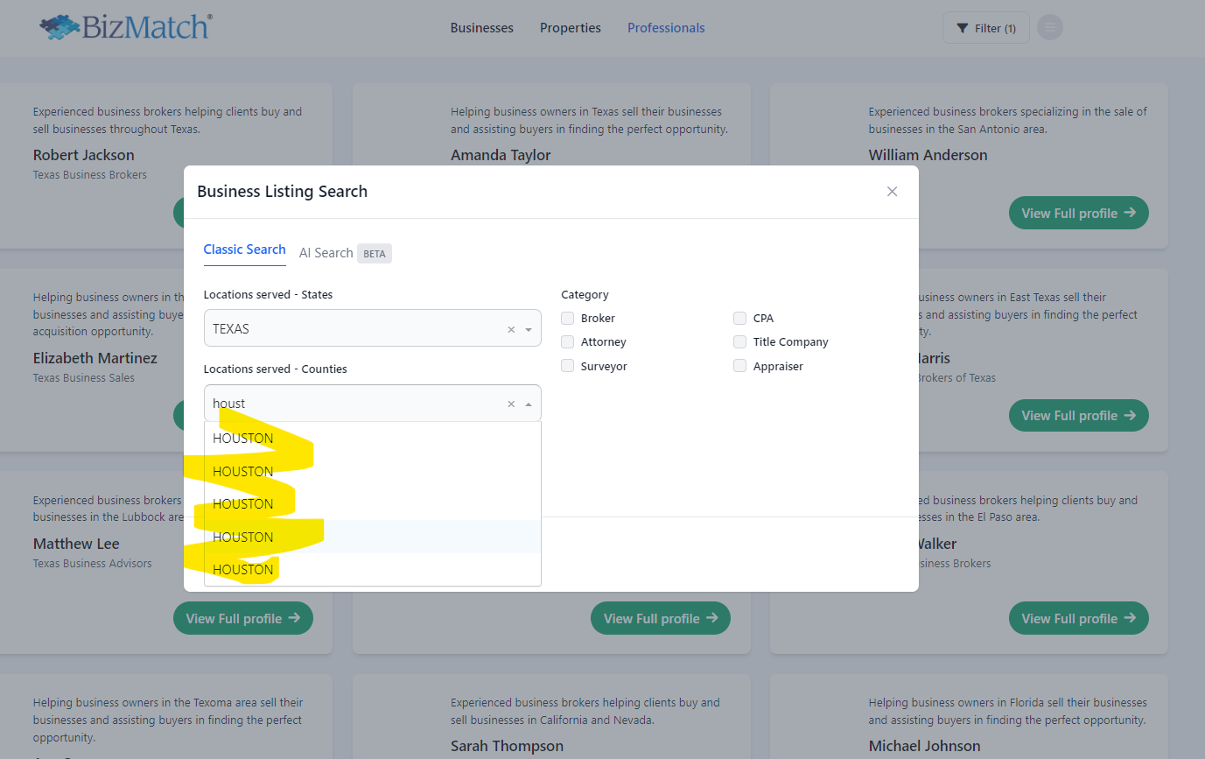Go to the Properties page

pyautogui.click(x=570, y=28)
